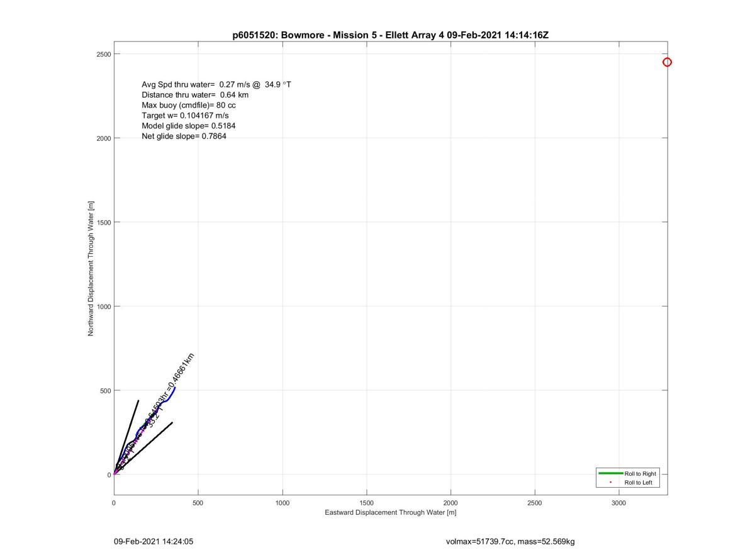Select 'Model glide slope= 0.5184' text
755x557 pixels.
coord(189,126)
